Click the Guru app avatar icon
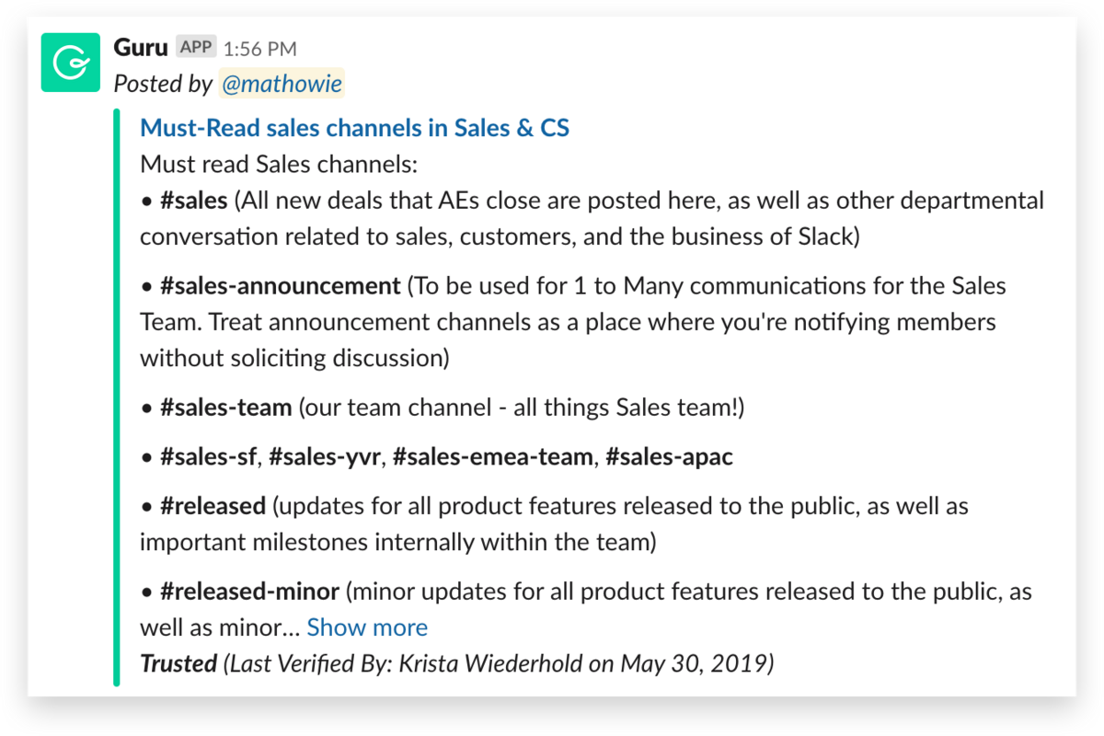 tap(71, 62)
